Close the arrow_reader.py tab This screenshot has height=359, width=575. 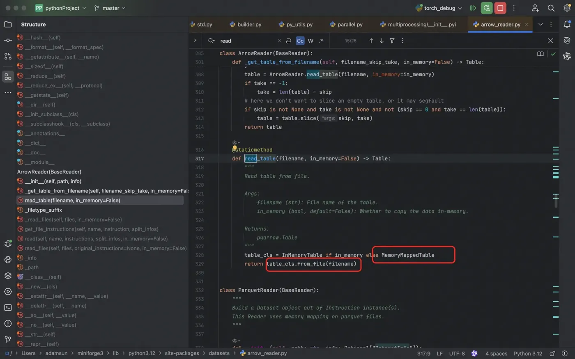[x=527, y=25]
